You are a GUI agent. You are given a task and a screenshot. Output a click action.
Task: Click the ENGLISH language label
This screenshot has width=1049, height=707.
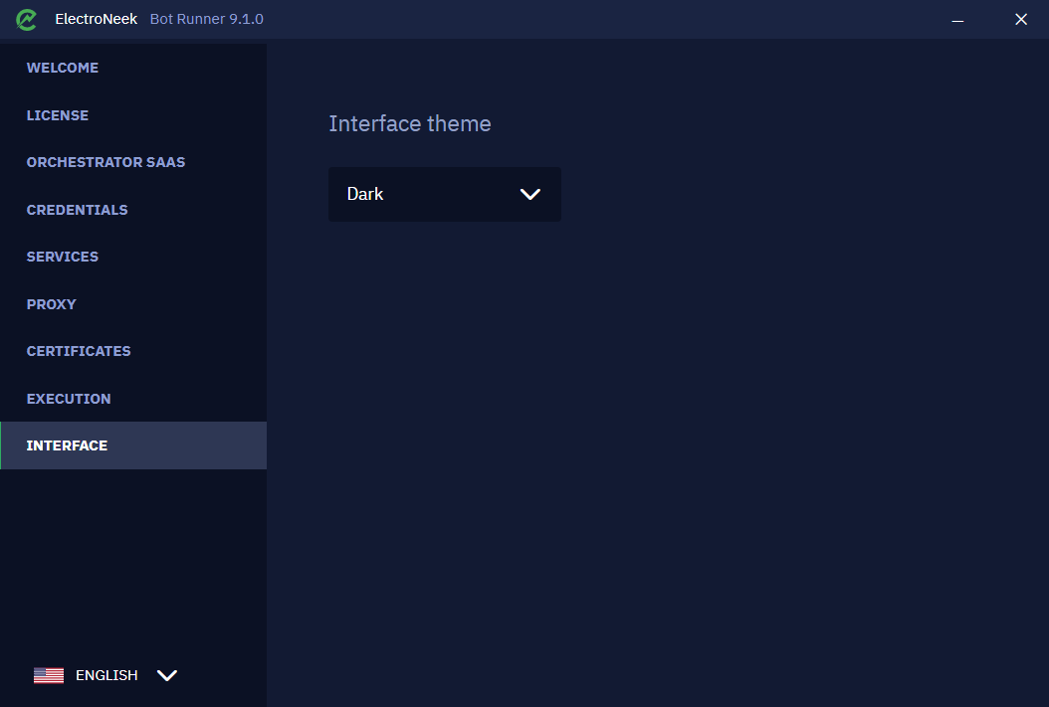(x=106, y=675)
